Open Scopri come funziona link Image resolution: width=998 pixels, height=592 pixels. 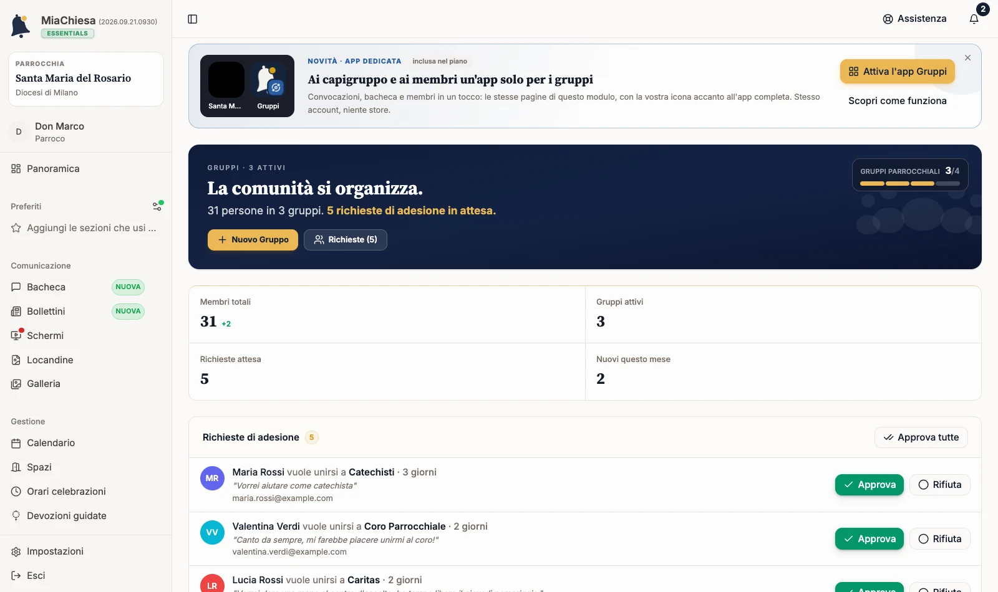pos(898,101)
